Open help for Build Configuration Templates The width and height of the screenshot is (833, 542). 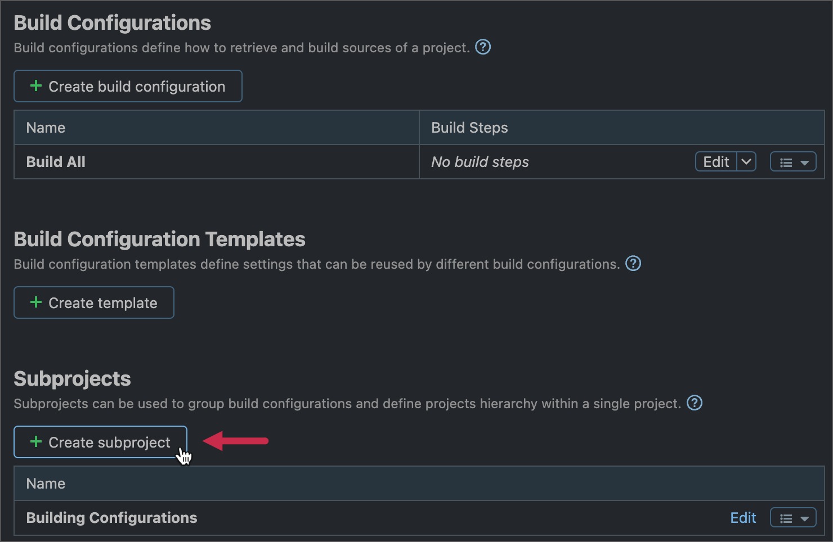coord(633,263)
